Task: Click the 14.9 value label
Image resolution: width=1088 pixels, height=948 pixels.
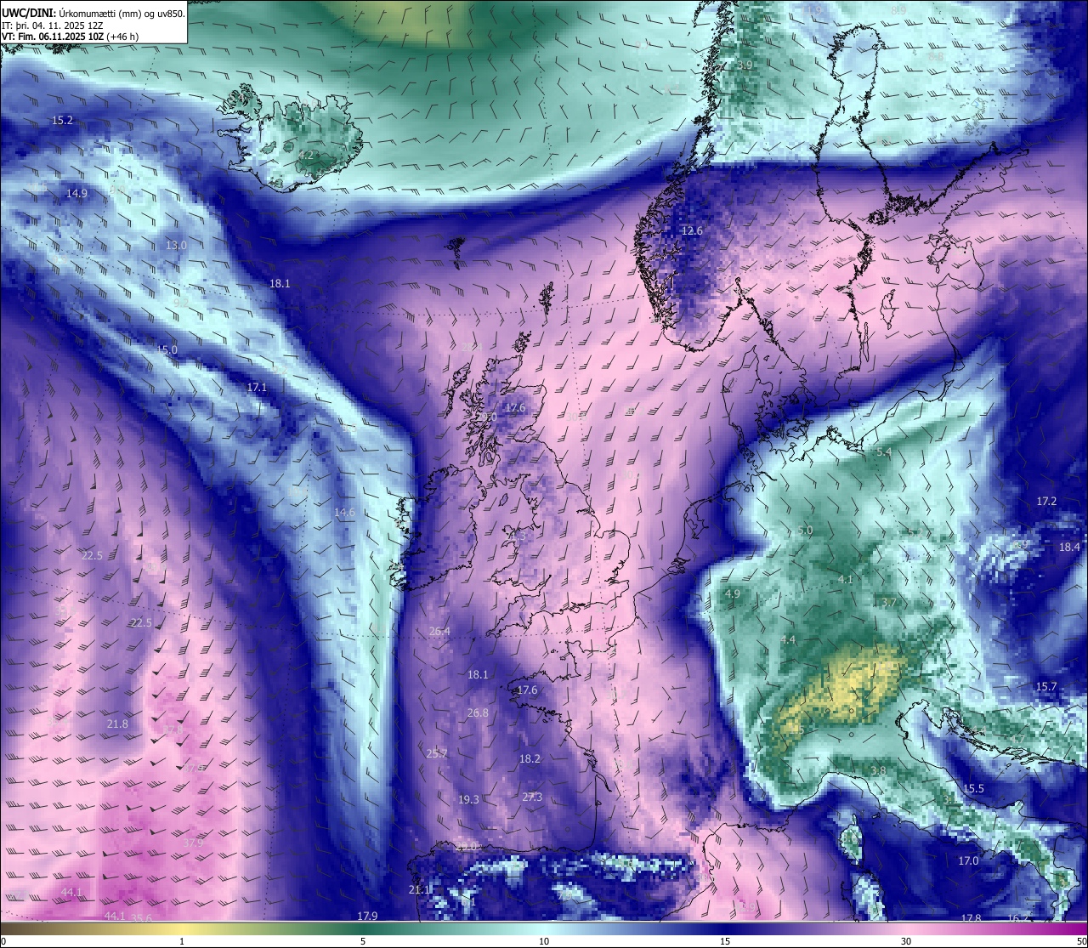Action: point(76,194)
